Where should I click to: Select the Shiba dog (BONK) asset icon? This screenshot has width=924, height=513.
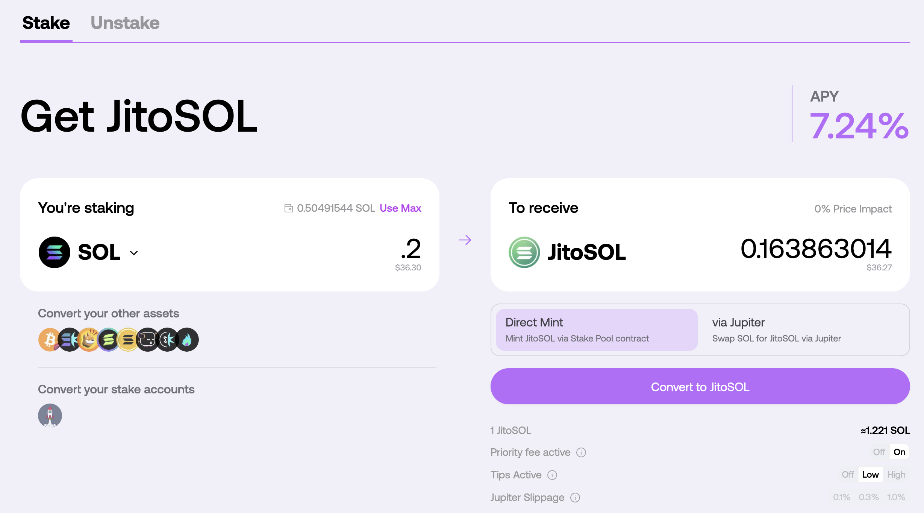[x=89, y=340]
